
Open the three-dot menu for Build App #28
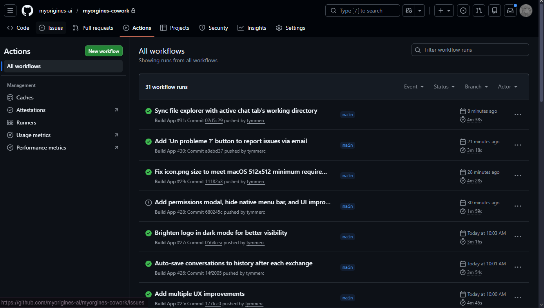[x=518, y=206]
